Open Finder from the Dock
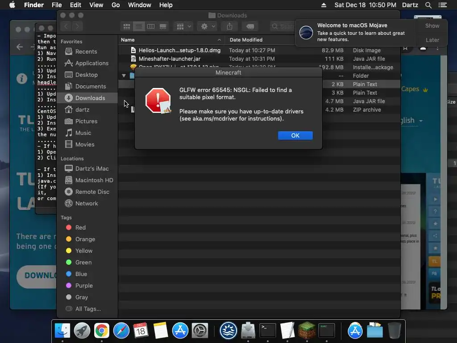Image resolution: width=457 pixels, height=343 pixels. click(x=62, y=330)
